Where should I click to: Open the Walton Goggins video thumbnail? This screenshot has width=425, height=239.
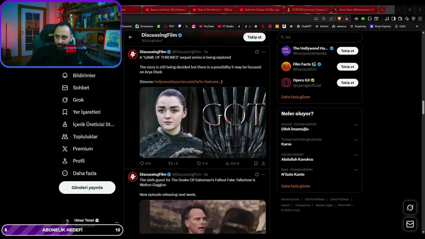tap(203, 216)
